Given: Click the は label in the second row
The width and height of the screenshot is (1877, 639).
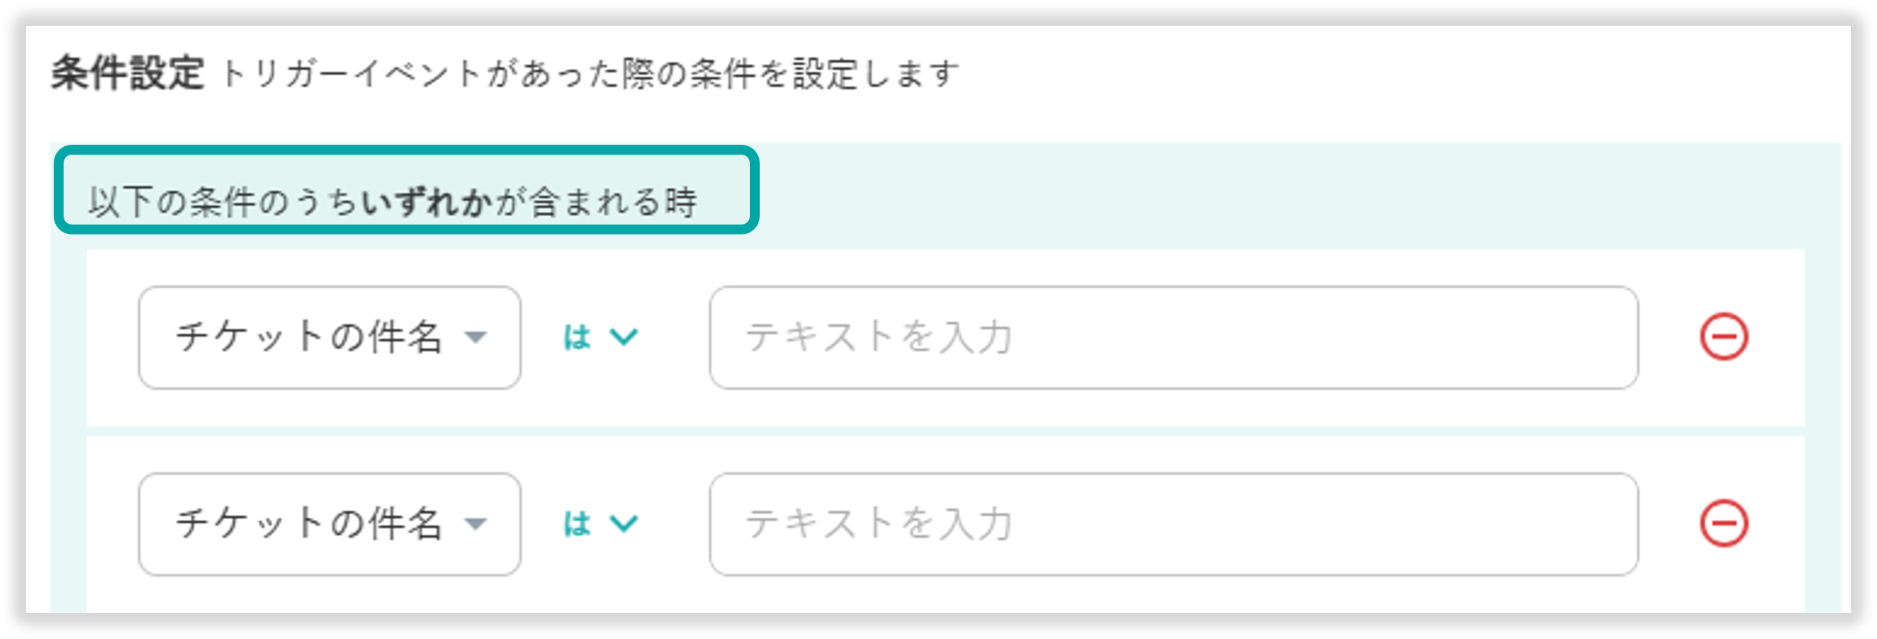Looking at the screenshot, I should pyautogui.click(x=577, y=523).
